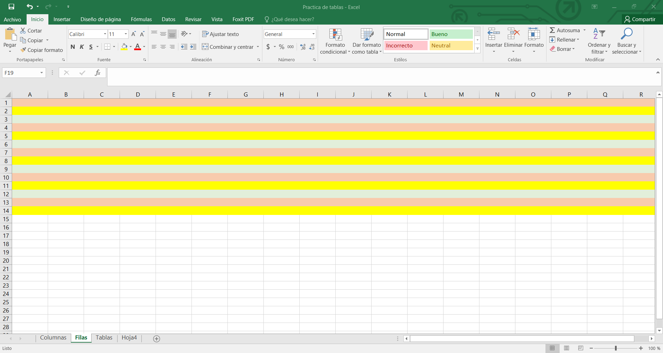Add a new sheet with the plus icon
Screen dimensions: 663x353
(157, 339)
